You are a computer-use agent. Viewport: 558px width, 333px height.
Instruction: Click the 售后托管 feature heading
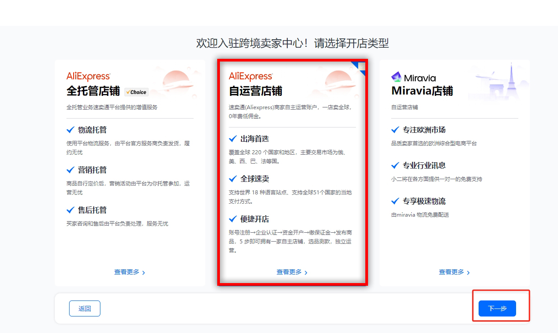(x=92, y=210)
